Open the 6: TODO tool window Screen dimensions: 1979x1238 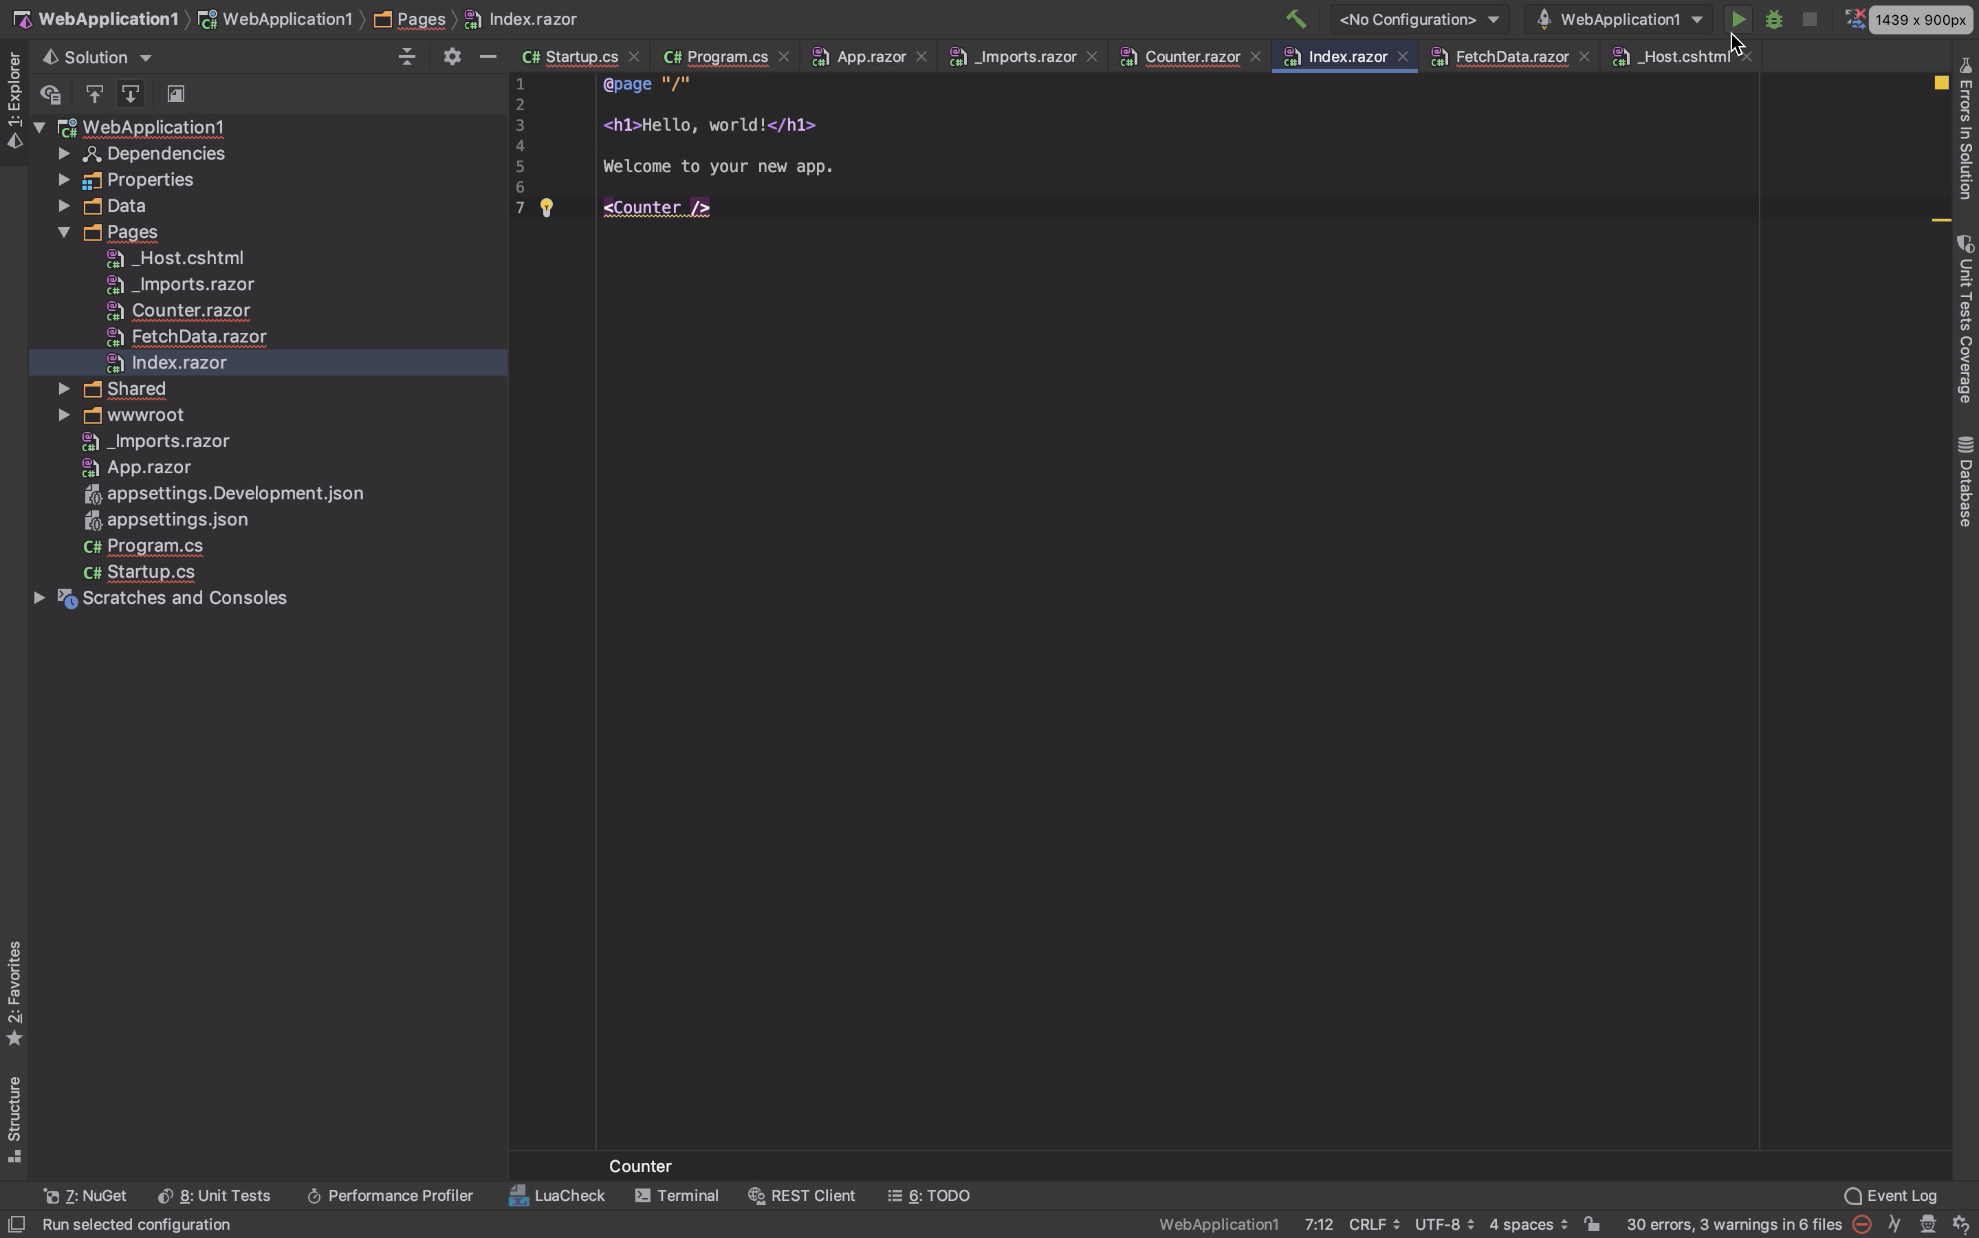point(929,1195)
